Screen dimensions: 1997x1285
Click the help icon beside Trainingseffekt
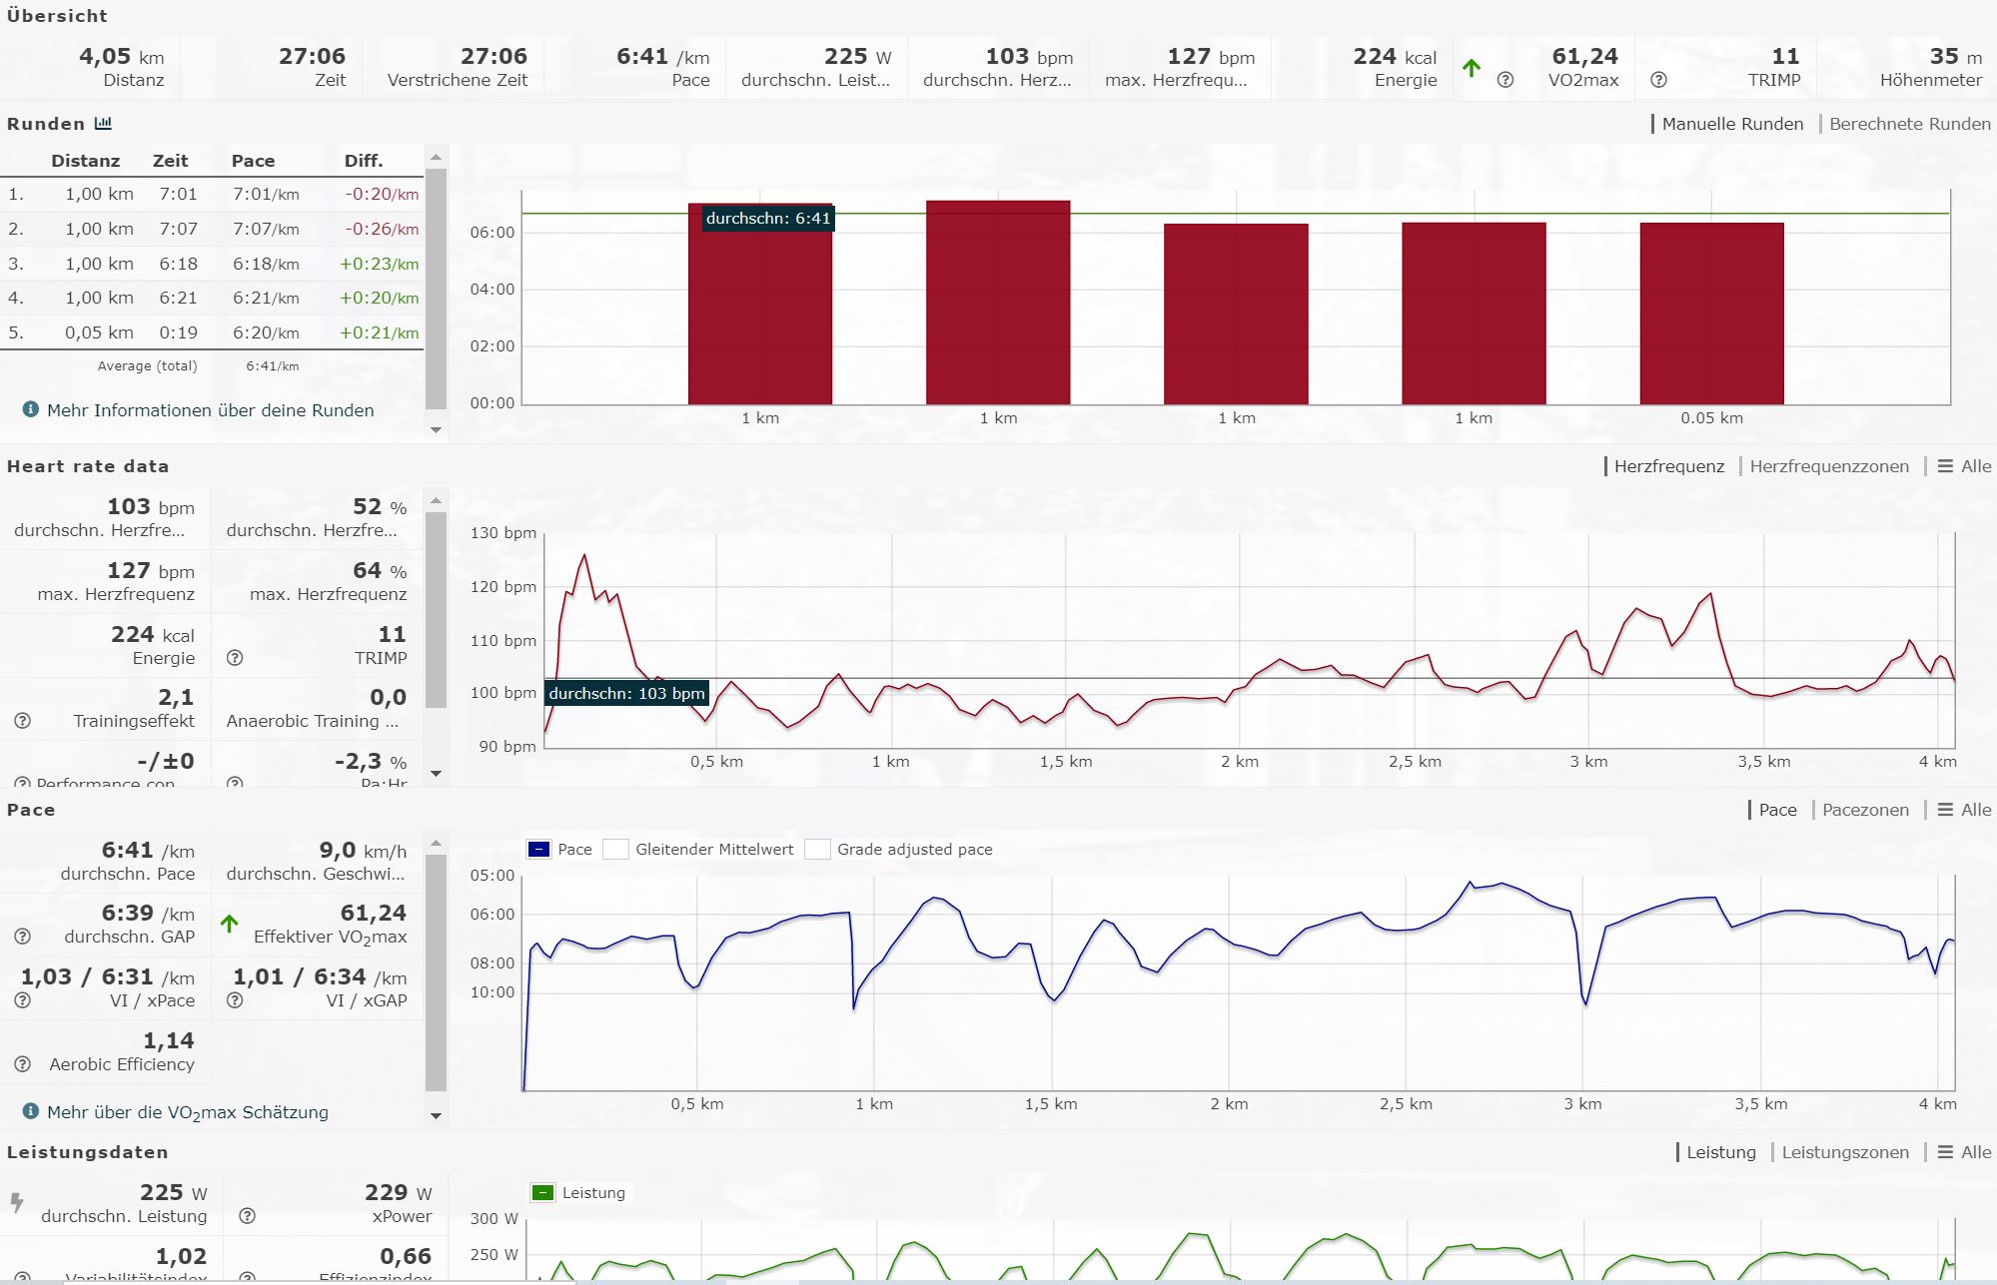(23, 721)
